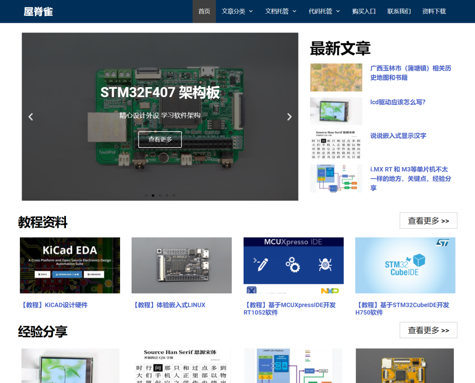Screen dimensions: 475x383
Task: Click the 最新文章 heading
Action: 340,48
